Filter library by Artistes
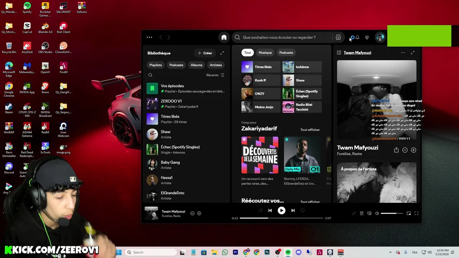Image resolution: width=459 pixels, height=258 pixels. pyautogui.click(x=216, y=65)
